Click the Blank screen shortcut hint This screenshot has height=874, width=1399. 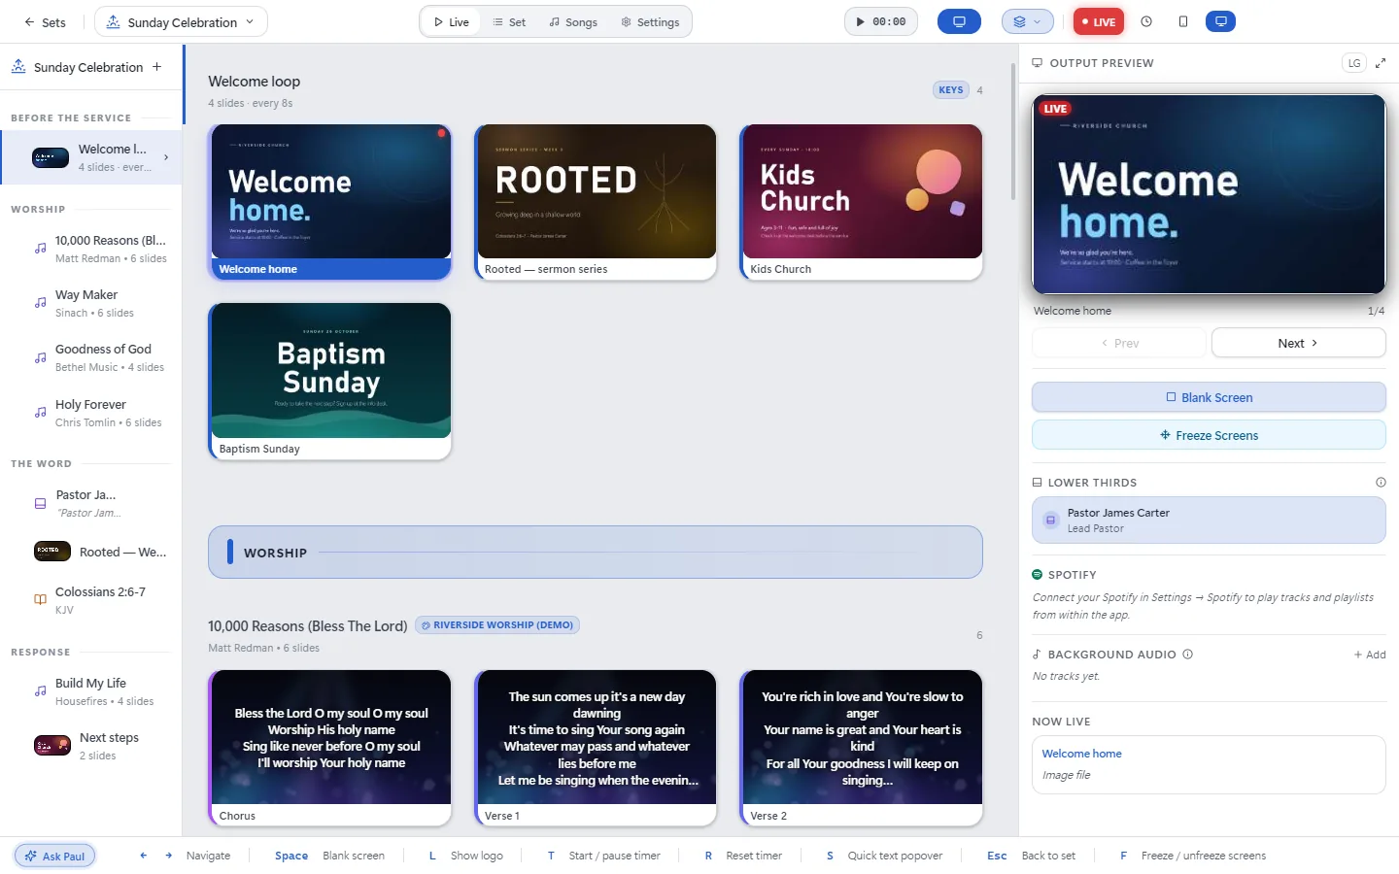point(329,856)
